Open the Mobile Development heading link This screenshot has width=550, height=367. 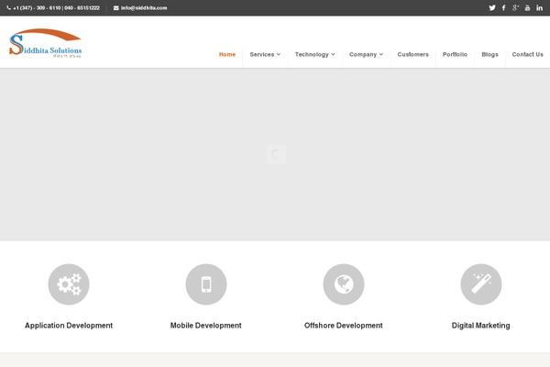[206, 326]
